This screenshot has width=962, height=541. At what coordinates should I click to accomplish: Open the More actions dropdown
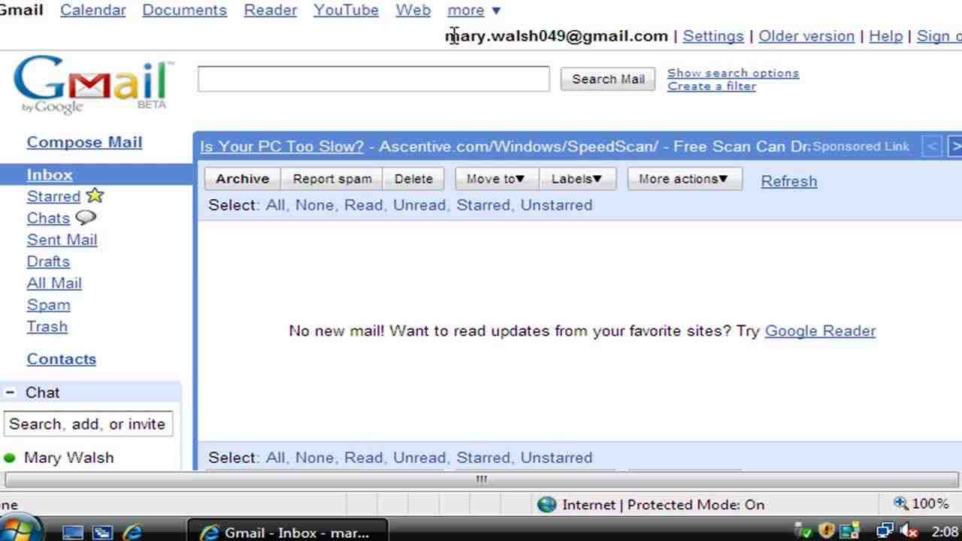(683, 179)
